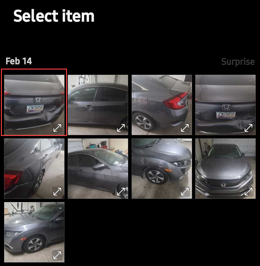Expand the rear side panel tail light photo
The height and width of the screenshot is (266, 260).
[57, 191]
